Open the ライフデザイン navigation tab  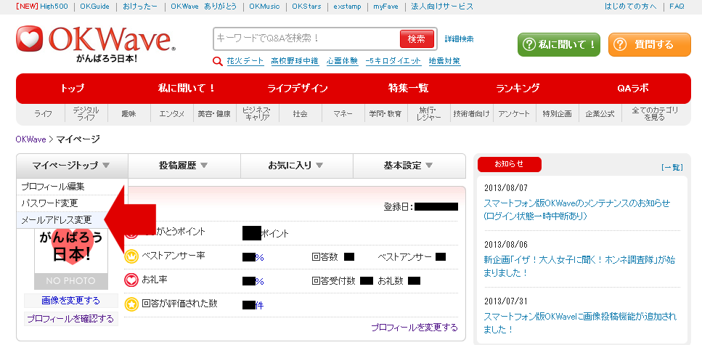[x=298, y=89]
